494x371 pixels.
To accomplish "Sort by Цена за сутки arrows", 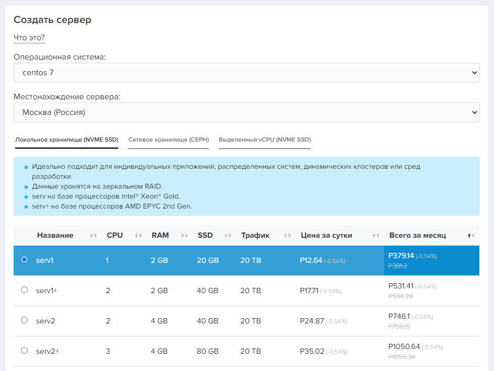I will coord(375,236).
